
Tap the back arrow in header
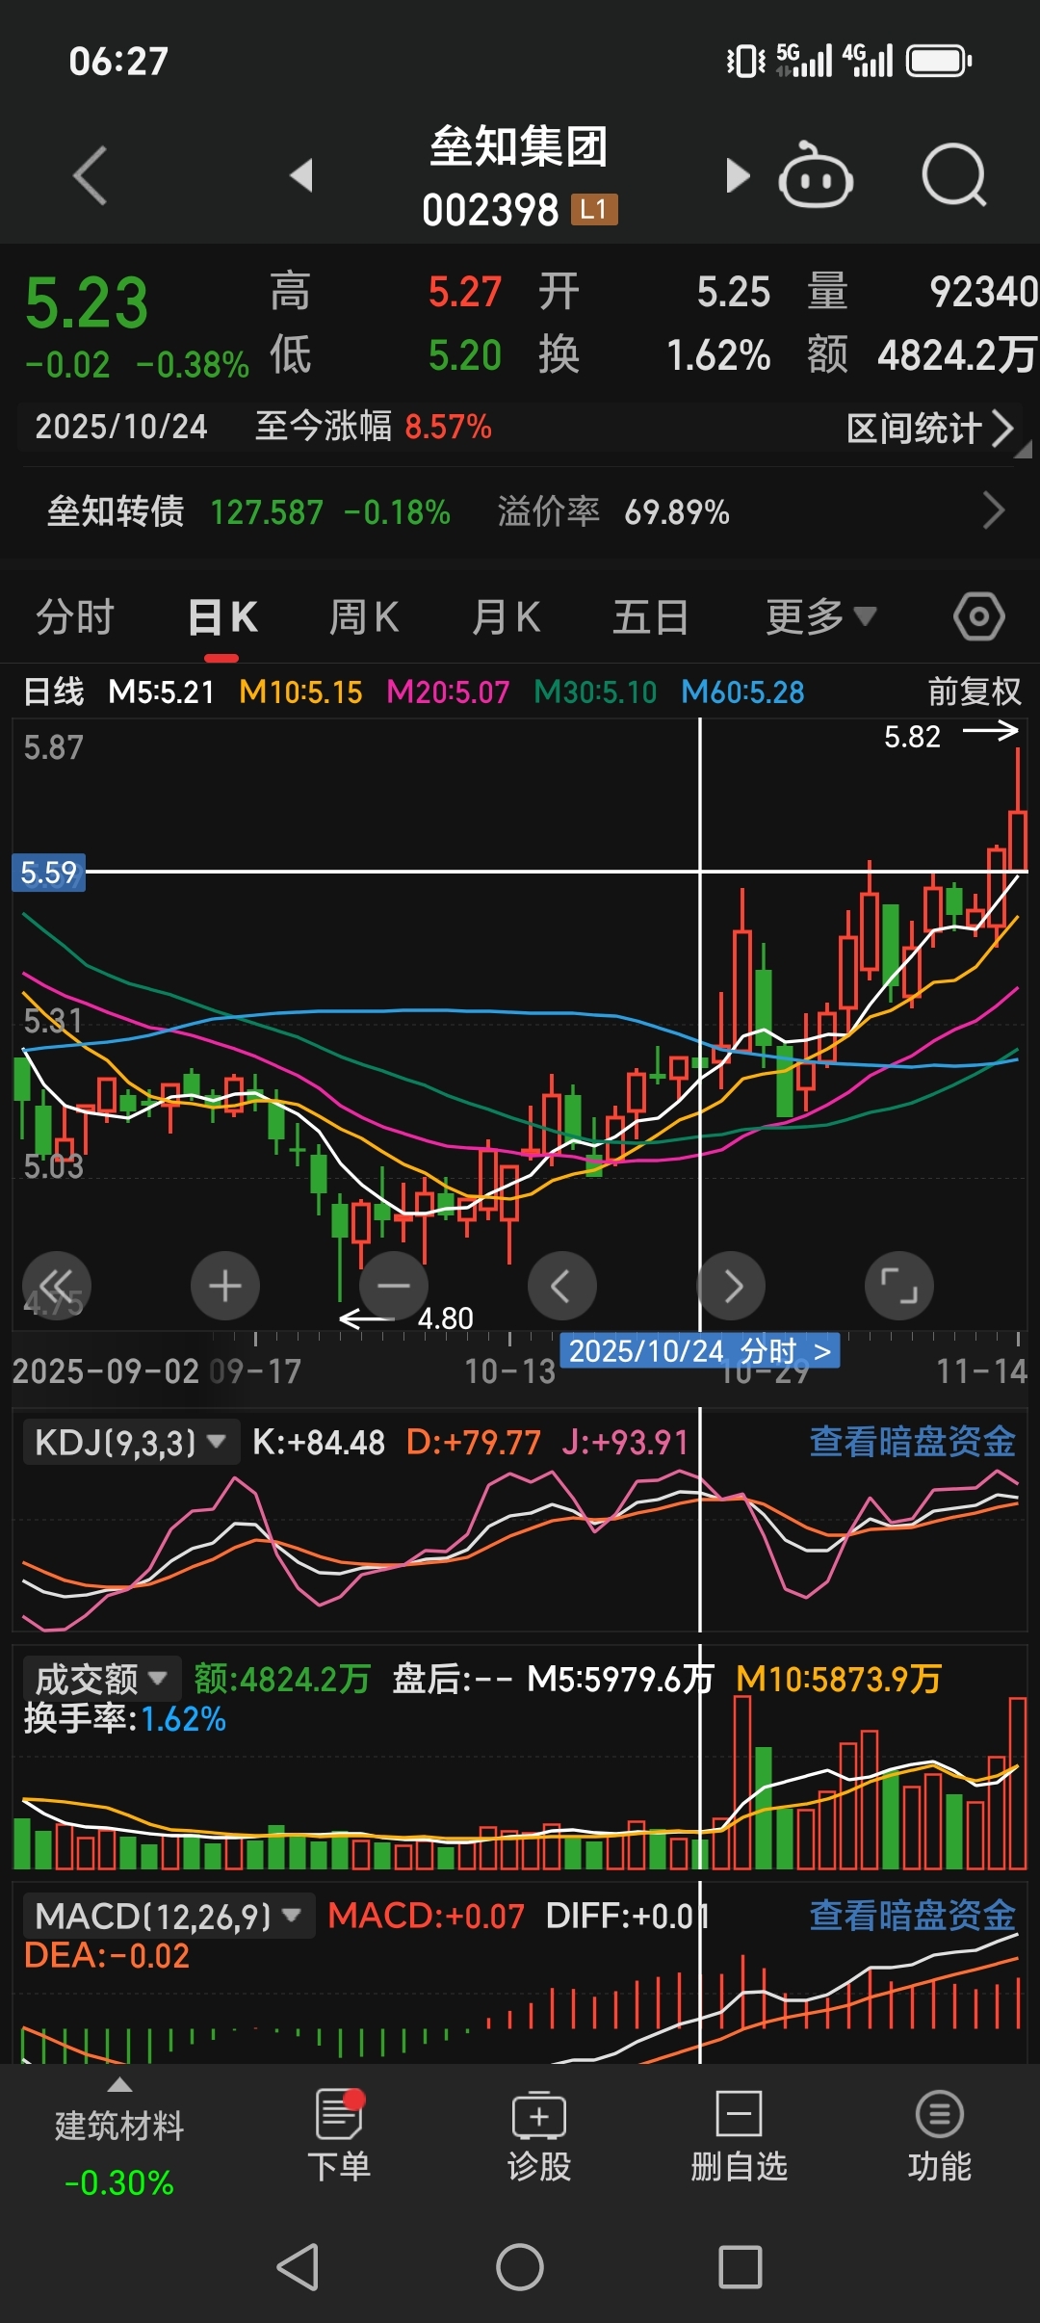[90, 175]
